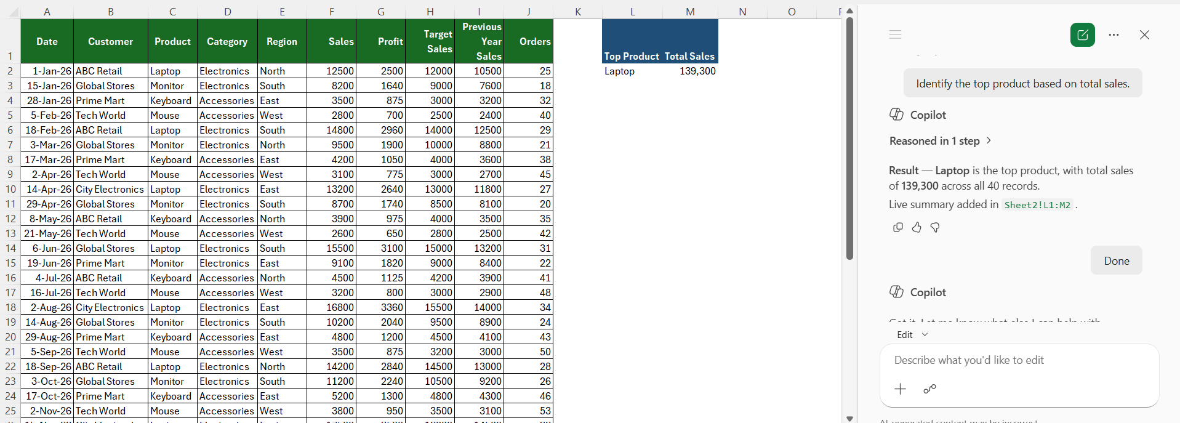Click the Region header cell
This screenshot has height=423, width=1180.
pos(282,41)
